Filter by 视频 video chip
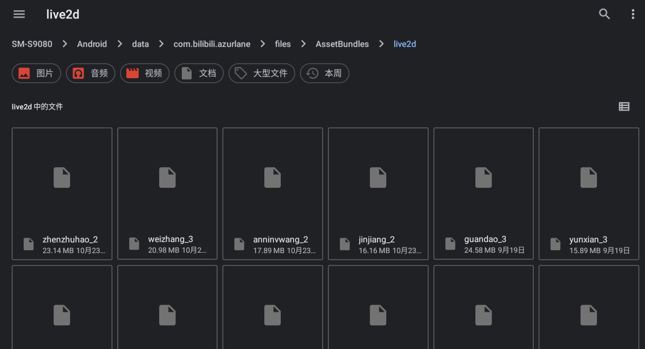The image size is (645, 349). coord(144,73)
